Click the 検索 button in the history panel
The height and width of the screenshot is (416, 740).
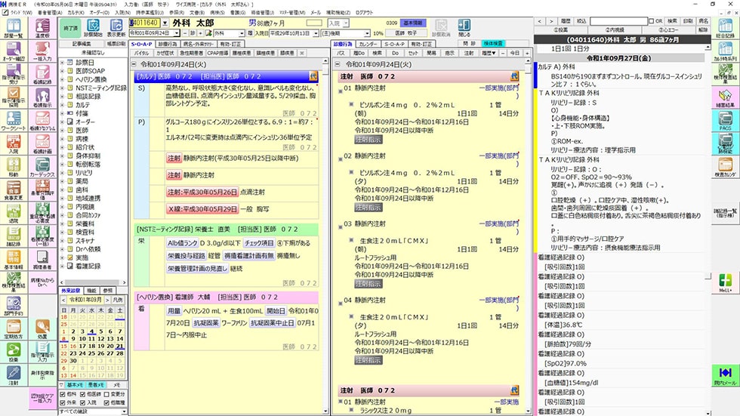(672, 21)
